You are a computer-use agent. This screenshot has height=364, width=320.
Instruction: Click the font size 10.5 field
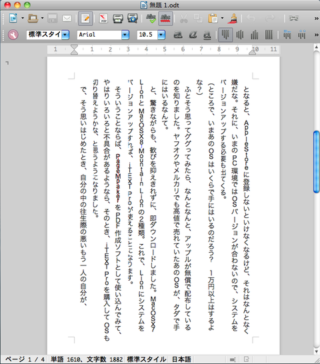(147, 35)
